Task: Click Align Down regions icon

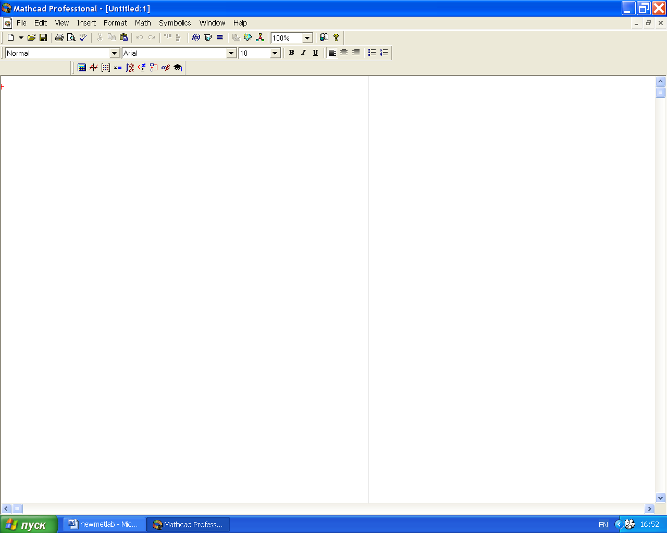Action: [179, 37]
